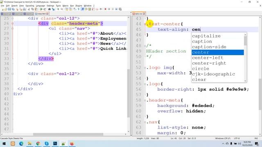Click the Close All toolbar icon

pyautogui.click(x=20, y=9)
